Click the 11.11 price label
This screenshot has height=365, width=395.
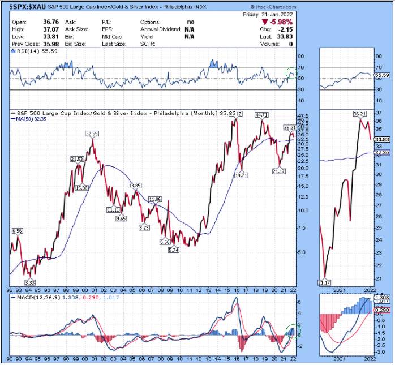pos(113,210)
